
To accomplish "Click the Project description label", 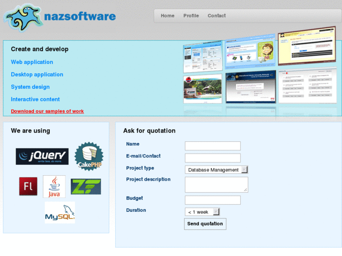I will (148, 179).
